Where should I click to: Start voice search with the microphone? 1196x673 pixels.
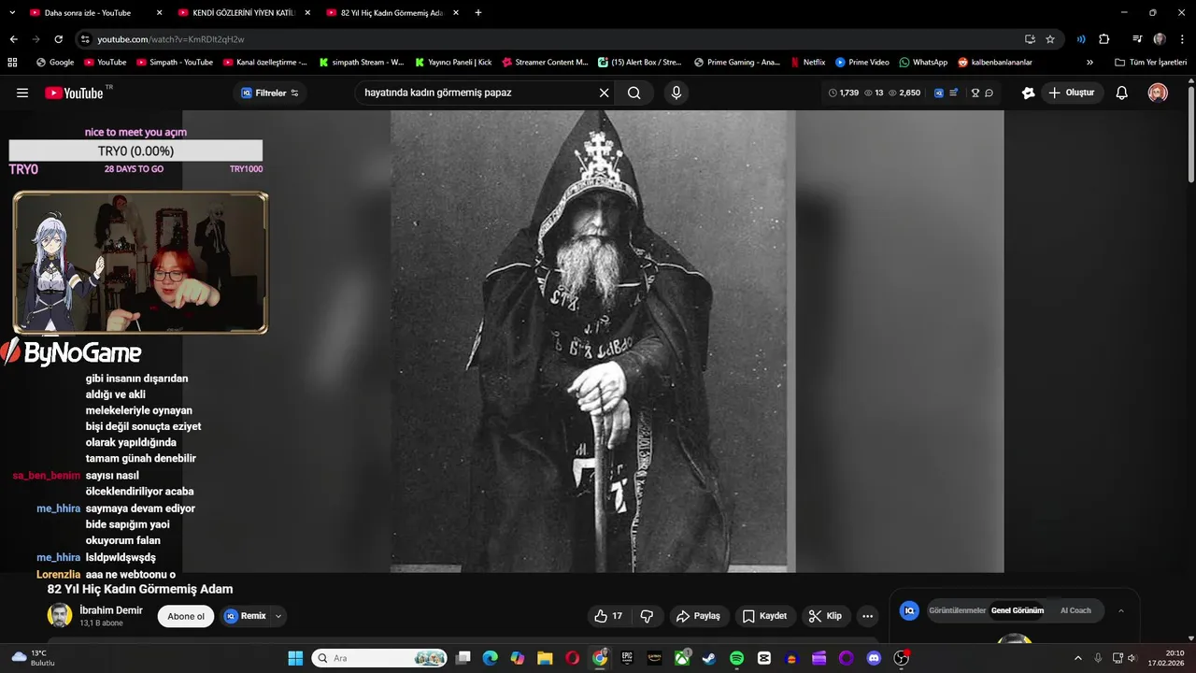coord(676,93)
